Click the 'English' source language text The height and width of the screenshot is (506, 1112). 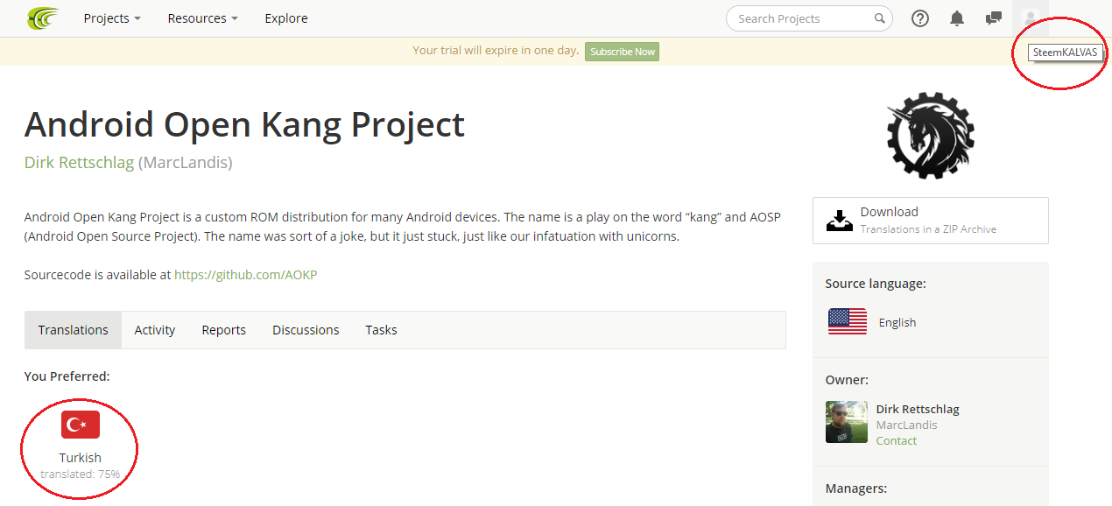897,322
